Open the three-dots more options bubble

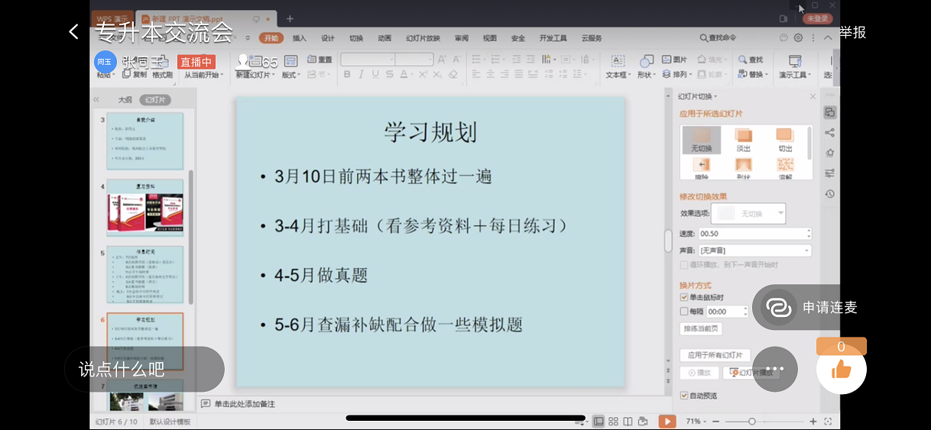tap(775, 369)
